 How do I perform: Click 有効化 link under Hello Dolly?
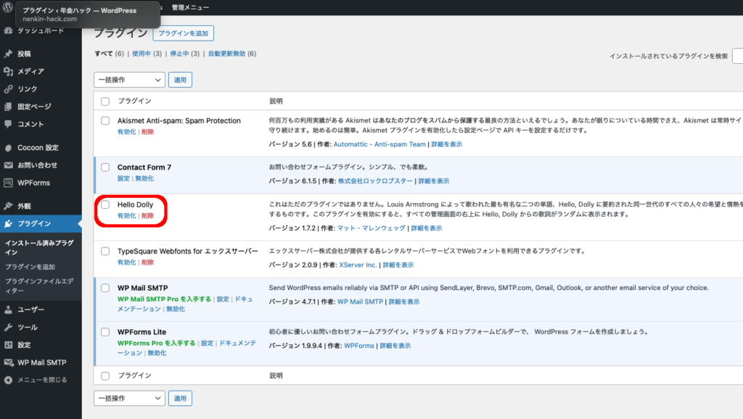click(126, 216)
